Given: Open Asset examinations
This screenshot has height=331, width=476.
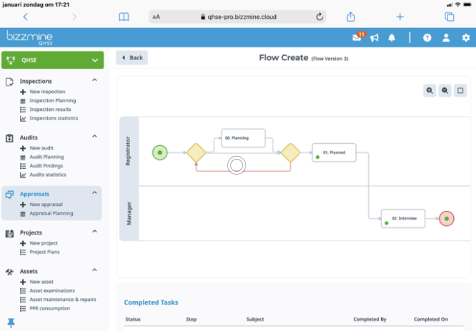Looking at the screenshot, I should point(52,291).
